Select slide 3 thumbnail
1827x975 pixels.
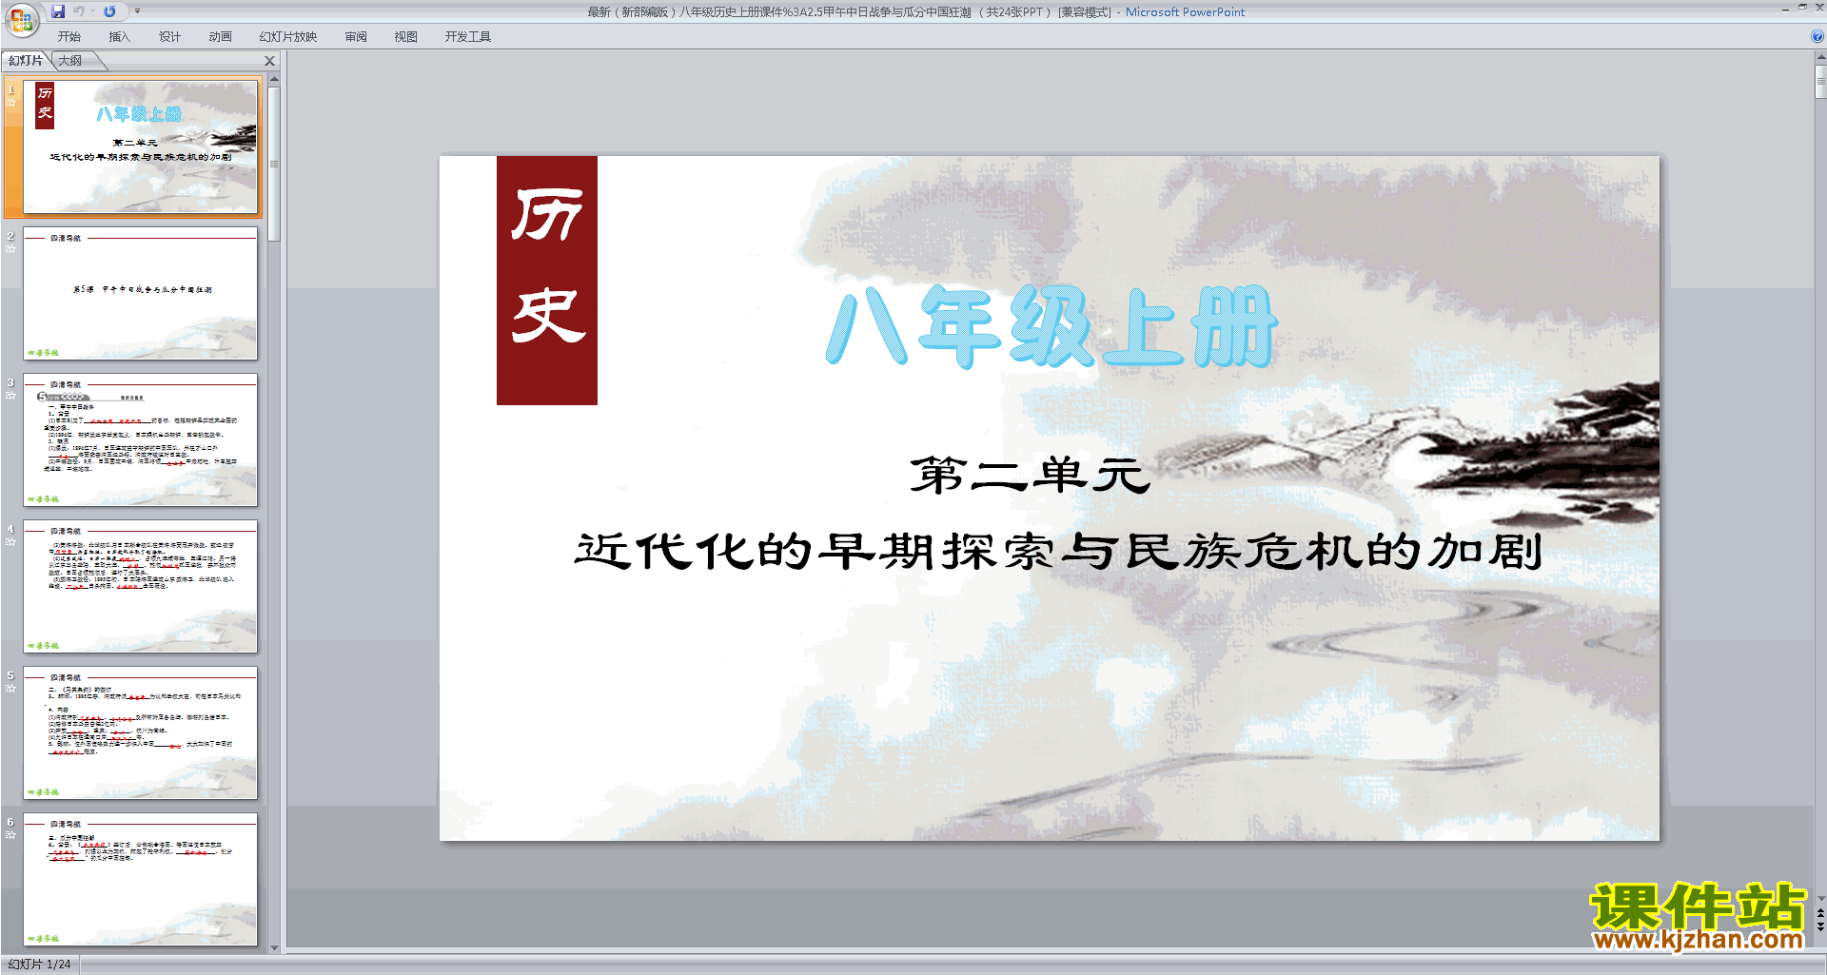(140, 439)
